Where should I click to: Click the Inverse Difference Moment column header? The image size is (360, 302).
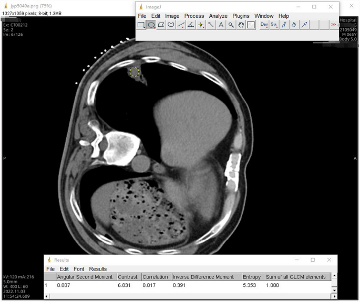tap(207, 277)
